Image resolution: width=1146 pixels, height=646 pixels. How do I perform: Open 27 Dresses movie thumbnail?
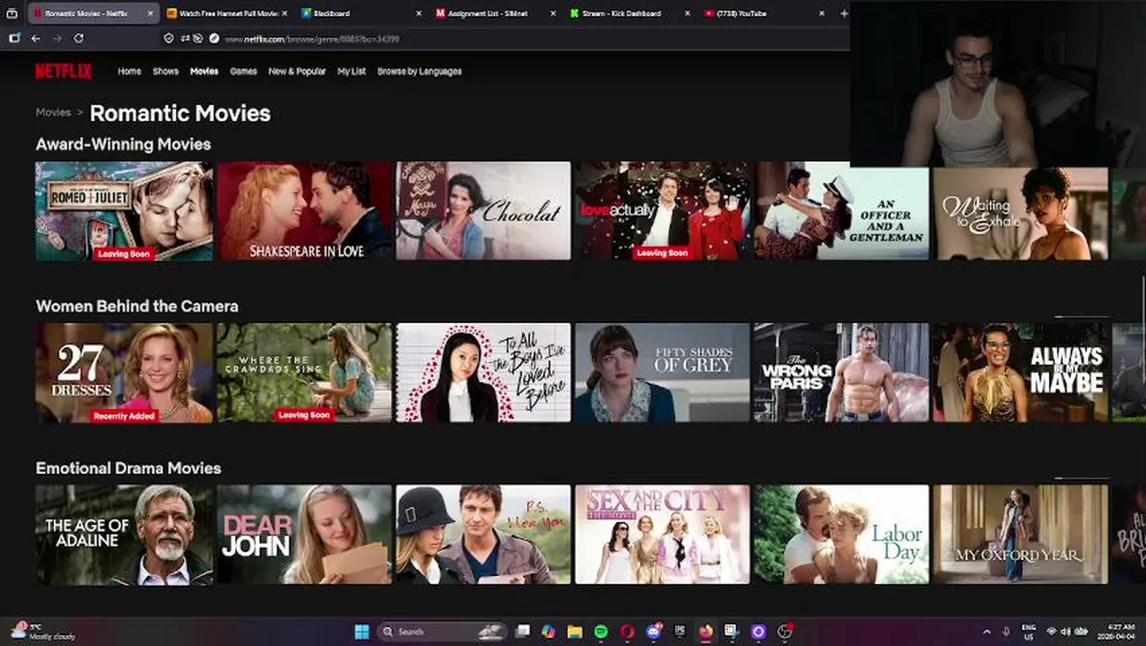tap(124, 372)
